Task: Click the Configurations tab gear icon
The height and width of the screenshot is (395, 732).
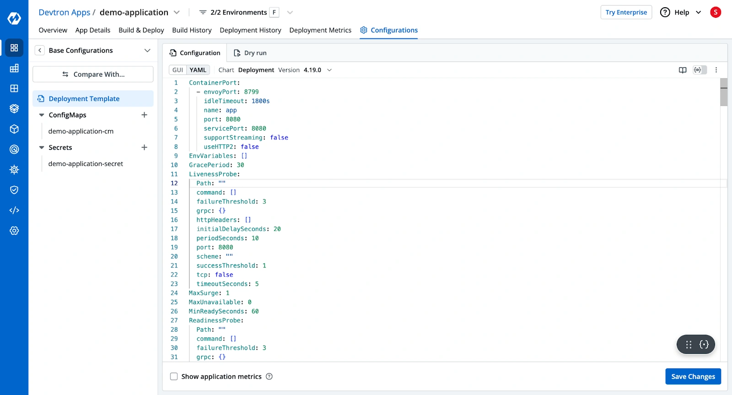Action: [x=364, y=30]
